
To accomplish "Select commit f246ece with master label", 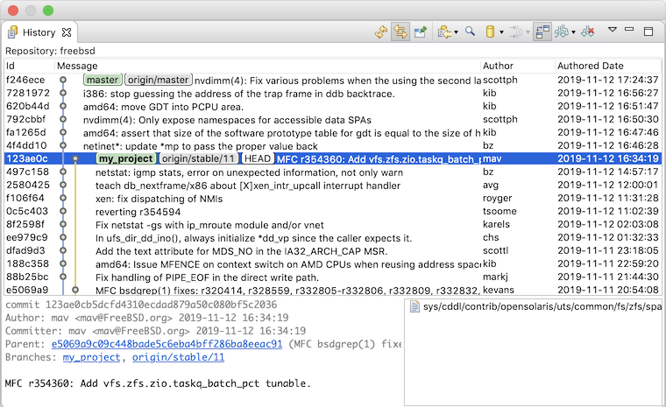I will pyautogui.click(x=333, y=80).
